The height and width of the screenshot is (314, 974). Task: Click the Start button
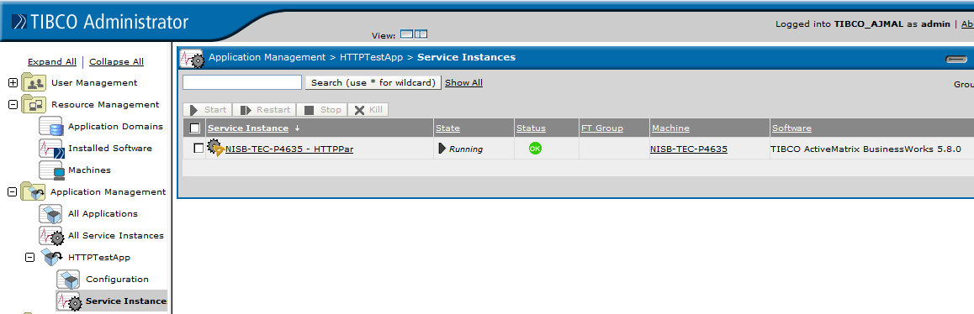(x=208, y=110)
